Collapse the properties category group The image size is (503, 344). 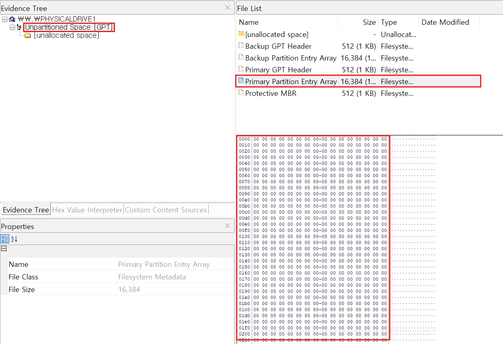point(4,249)
